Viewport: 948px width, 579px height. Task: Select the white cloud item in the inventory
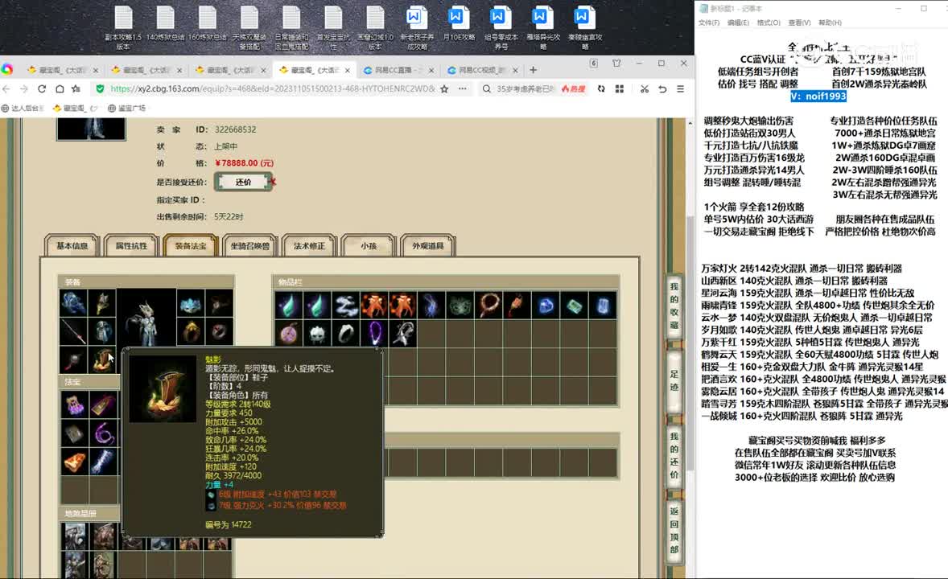(346, 306)
